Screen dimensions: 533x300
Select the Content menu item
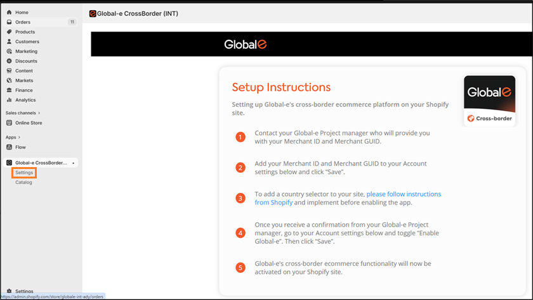click(x=24, y=71)
